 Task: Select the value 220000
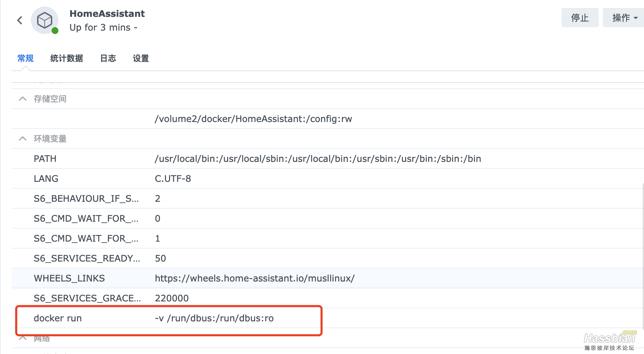pyautogui.click(x=172, y=298)
